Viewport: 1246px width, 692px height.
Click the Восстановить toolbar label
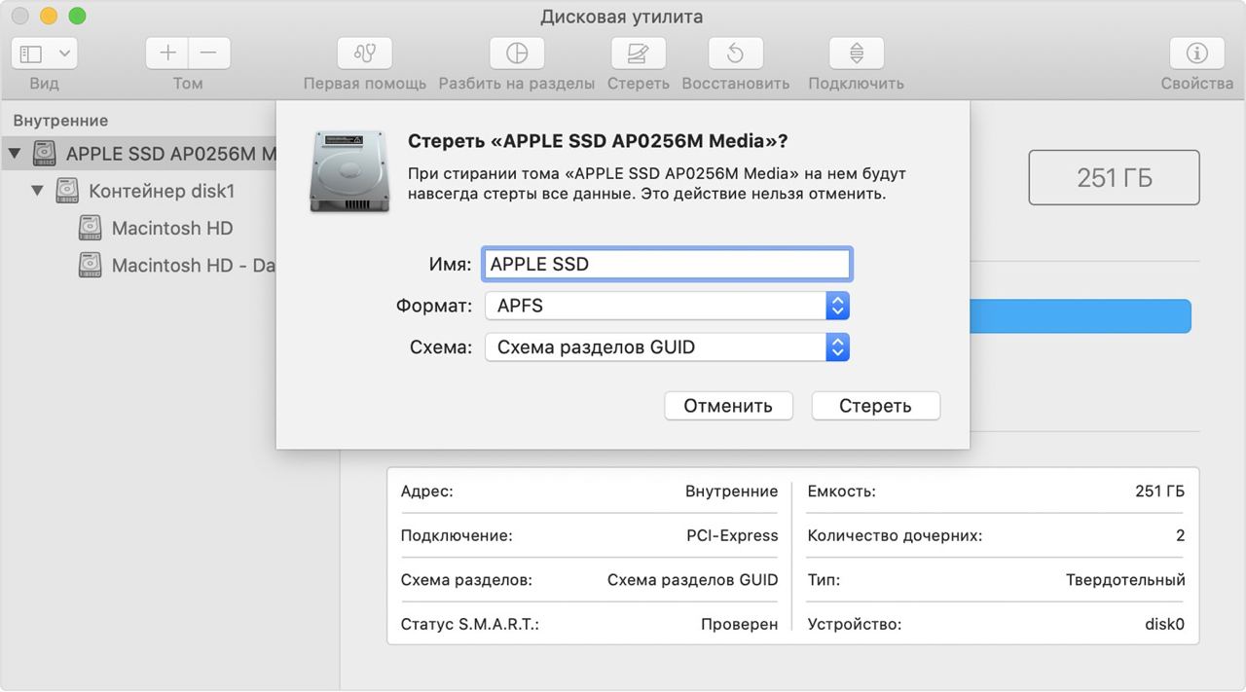736,84
